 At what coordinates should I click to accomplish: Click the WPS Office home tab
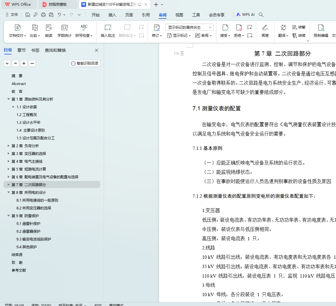pyautogui.click(x=19, y=4)
